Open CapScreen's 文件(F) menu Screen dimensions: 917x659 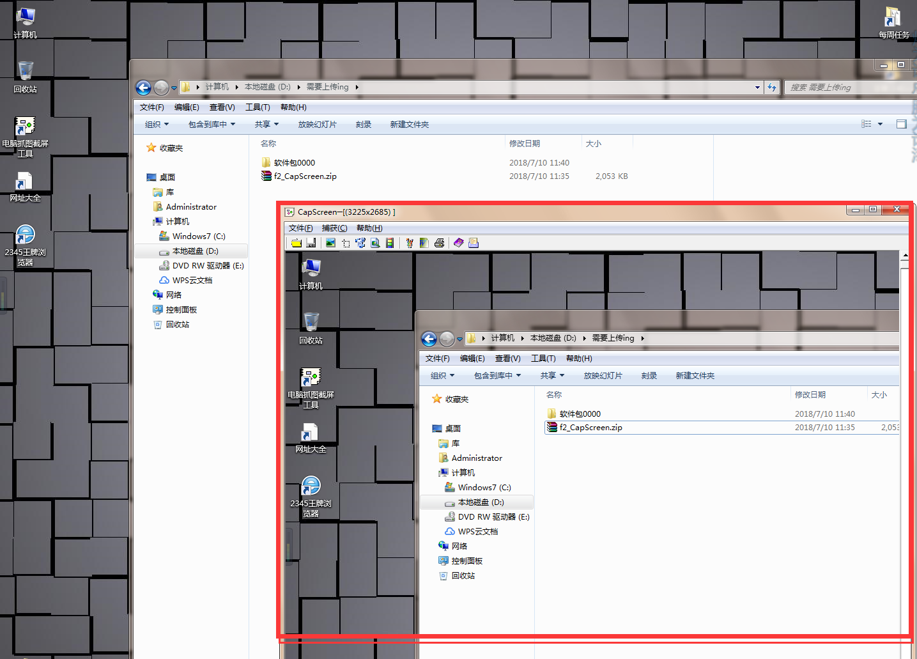click(x=300, y=228)
